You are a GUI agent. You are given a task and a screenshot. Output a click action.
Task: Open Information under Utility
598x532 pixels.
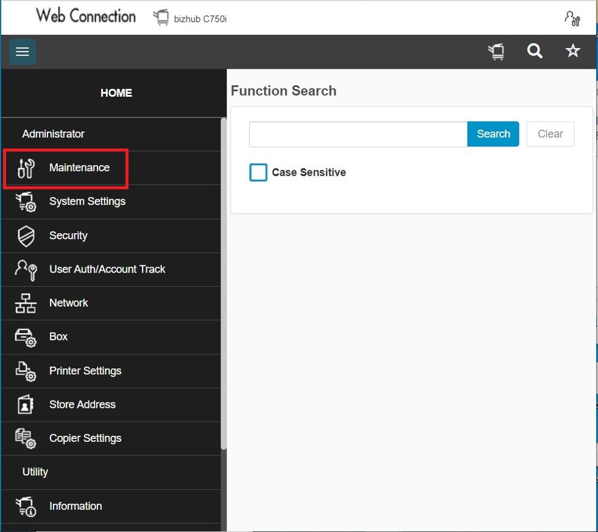coord(76,506)
